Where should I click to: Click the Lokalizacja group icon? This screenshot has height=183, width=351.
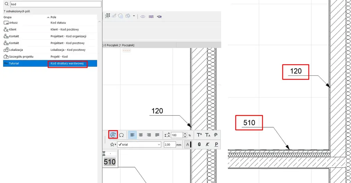tap(6, 49)
